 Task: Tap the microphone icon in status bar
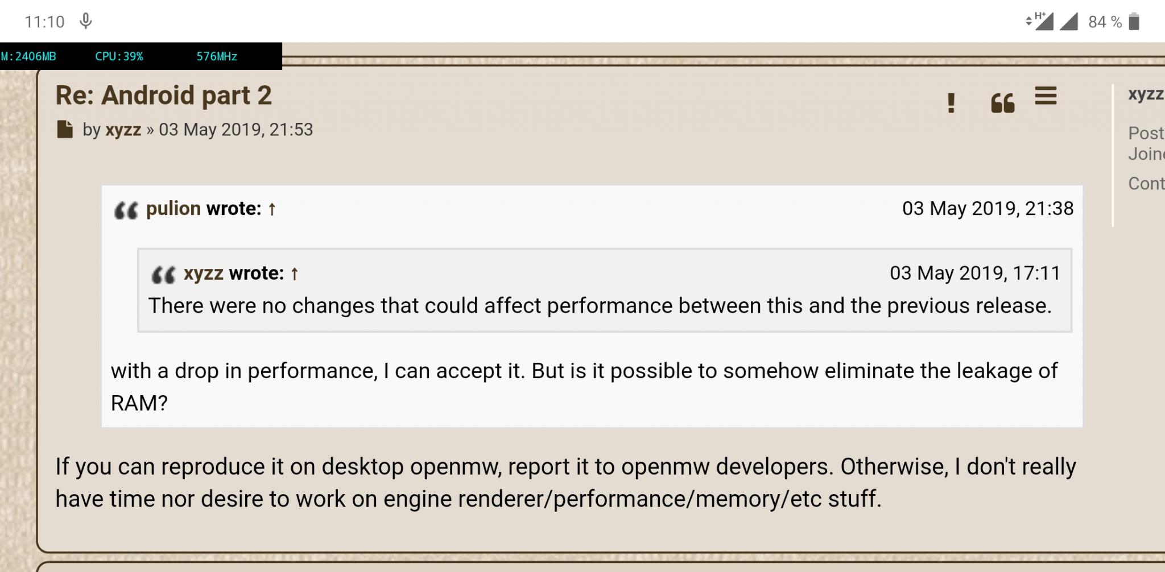pos(85,22)
